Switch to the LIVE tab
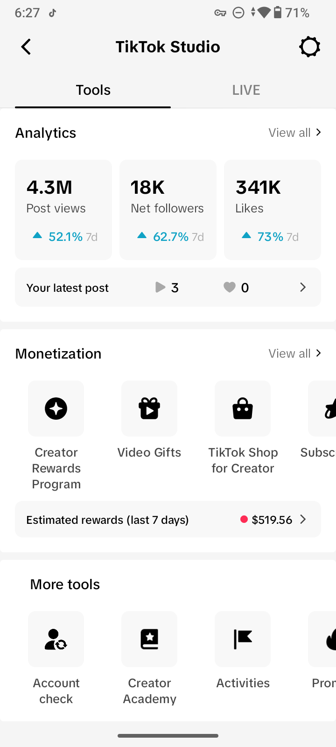Viewport: 336px width, 747px height. coord(246,90)
